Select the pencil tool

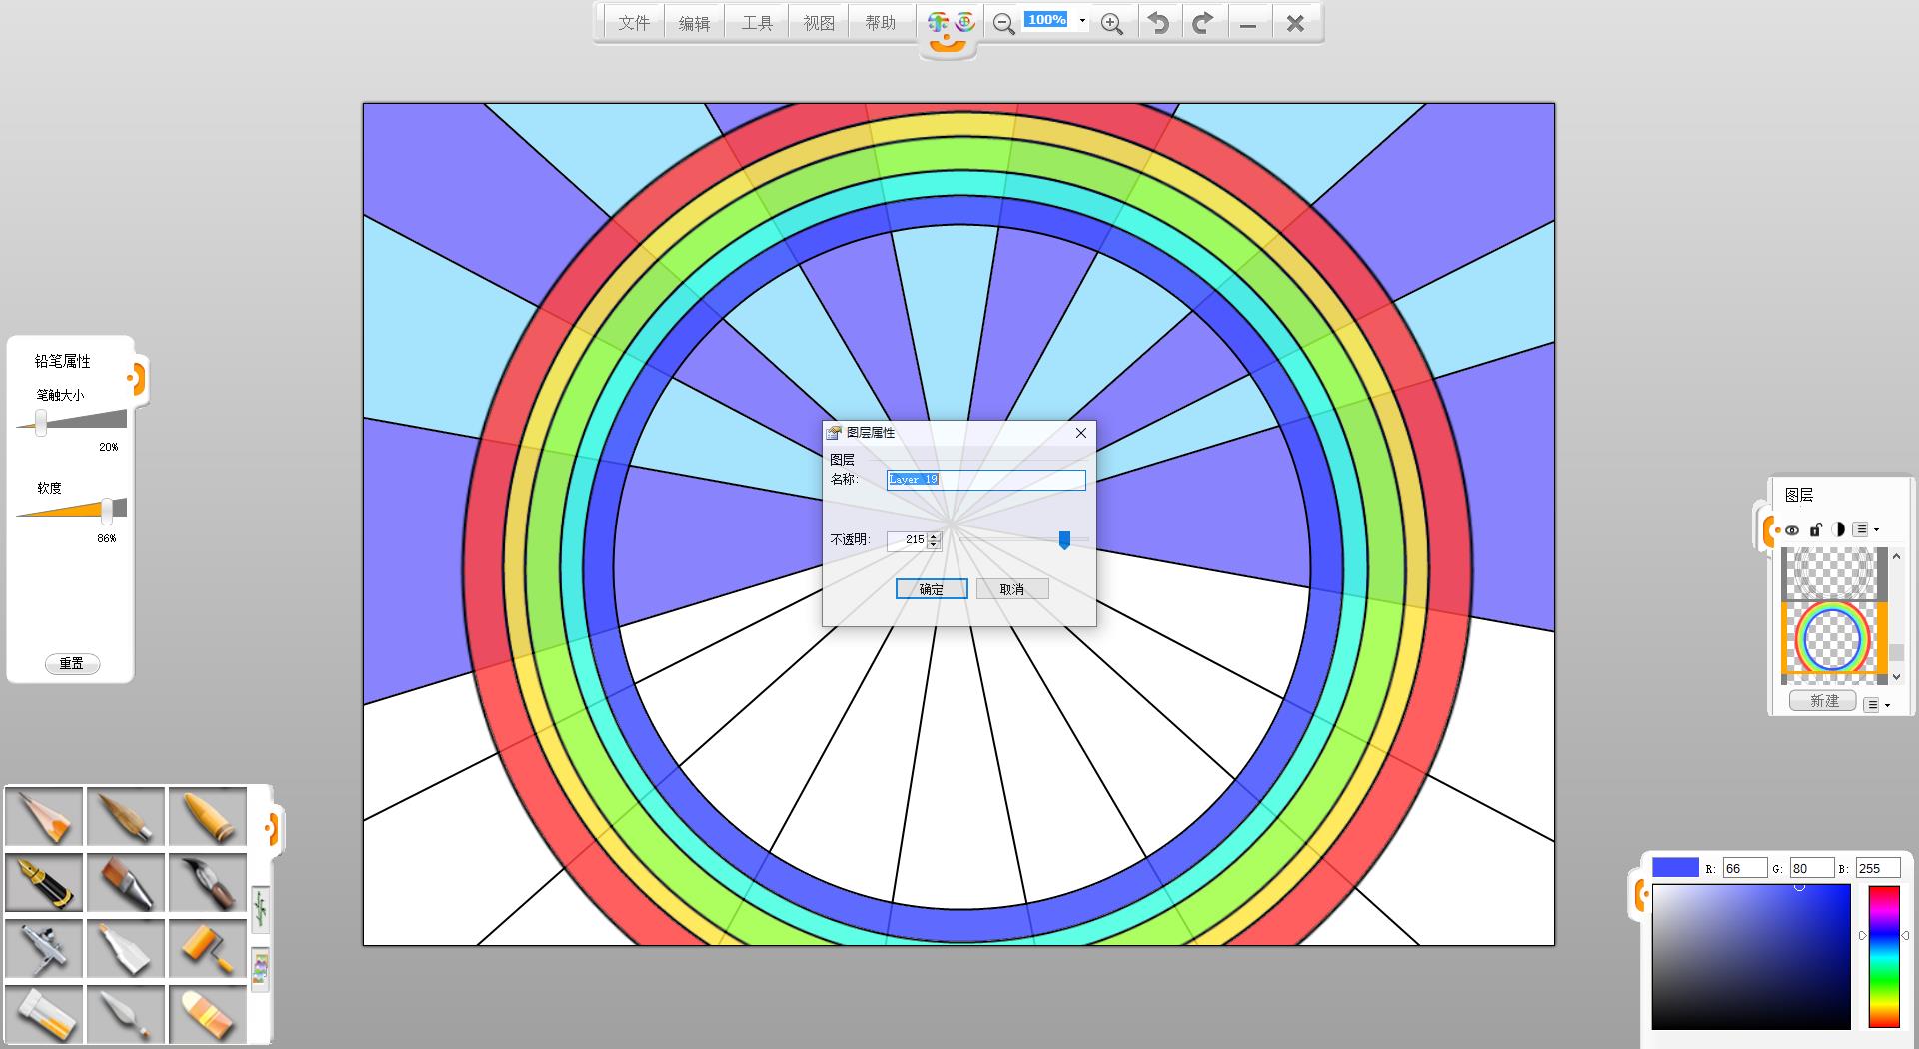(44, 816)
